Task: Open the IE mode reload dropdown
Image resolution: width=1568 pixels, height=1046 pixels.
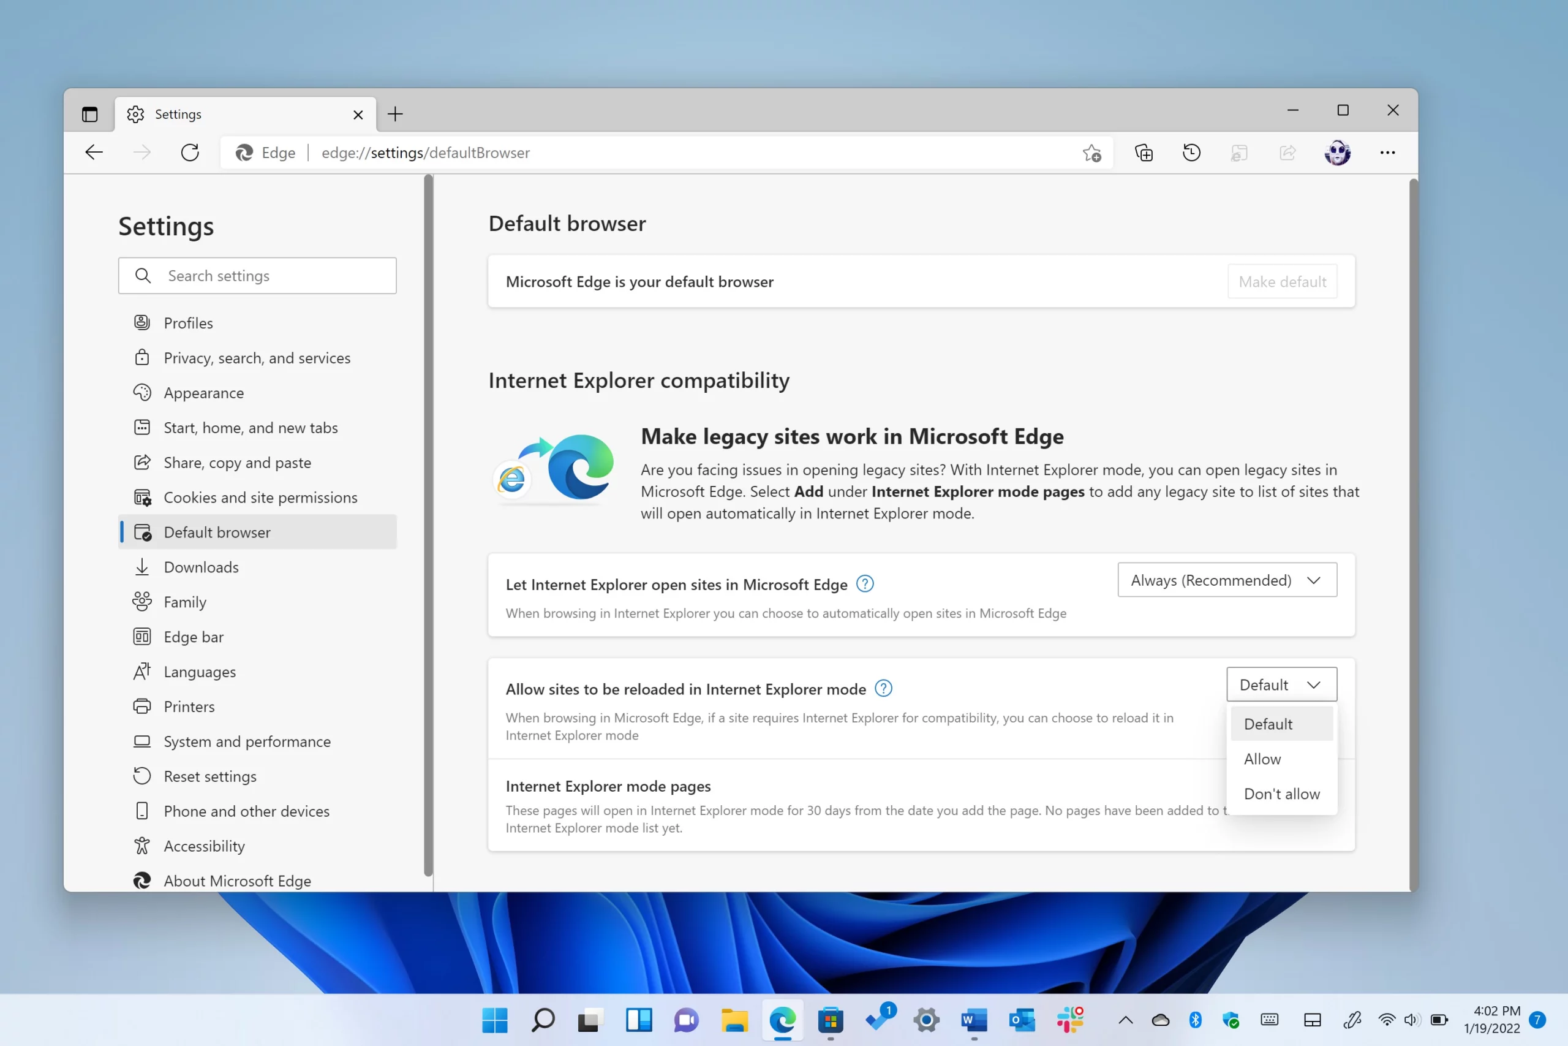Action: [x=1280, y=684]
